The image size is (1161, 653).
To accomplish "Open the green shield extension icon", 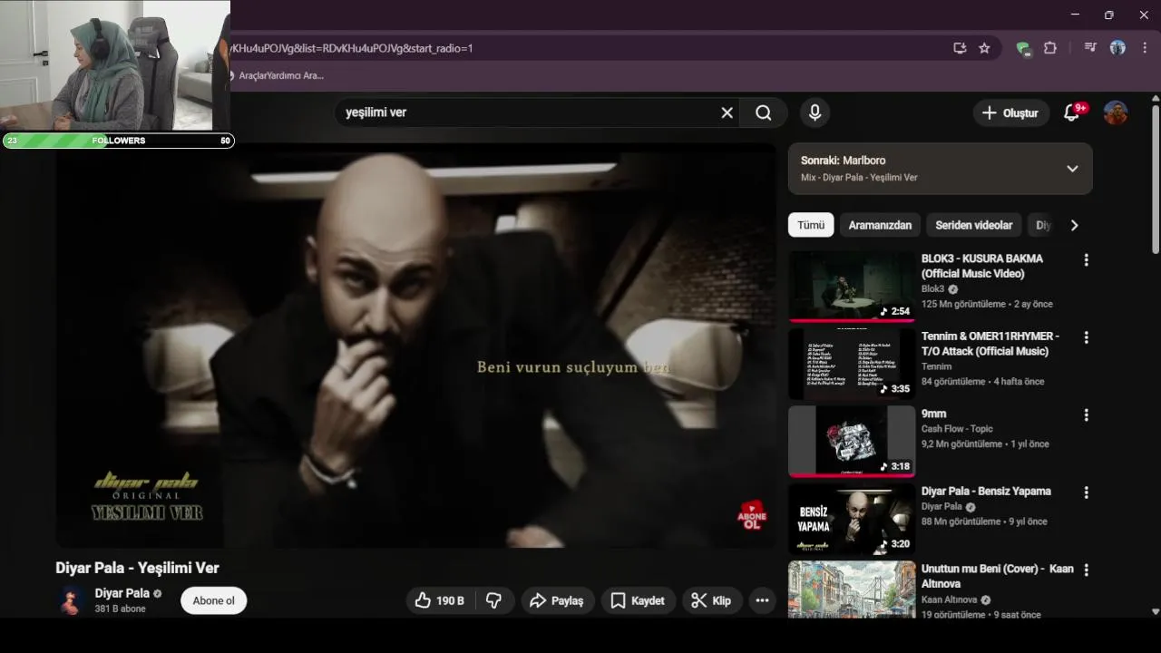I will pyautogui.click(x=1023, y=48).
